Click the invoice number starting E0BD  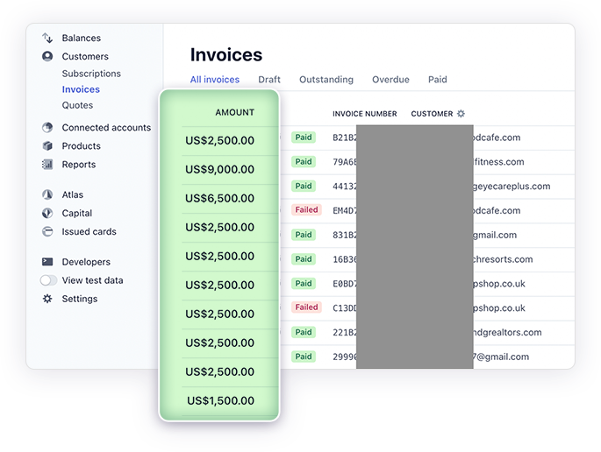(x=345, y=284)
